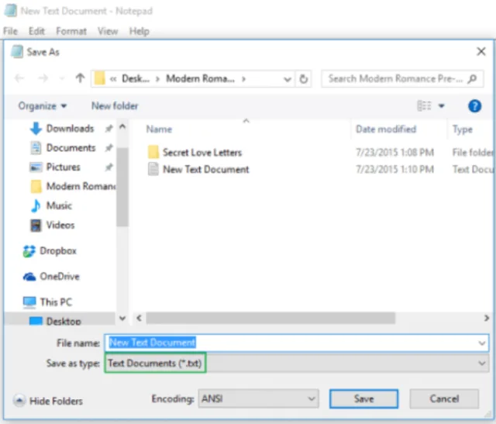Image resolution: width=496 pixels, height=424 pixels.
Task: Refresh the current folder view
Action: click(x=303, y=79)
